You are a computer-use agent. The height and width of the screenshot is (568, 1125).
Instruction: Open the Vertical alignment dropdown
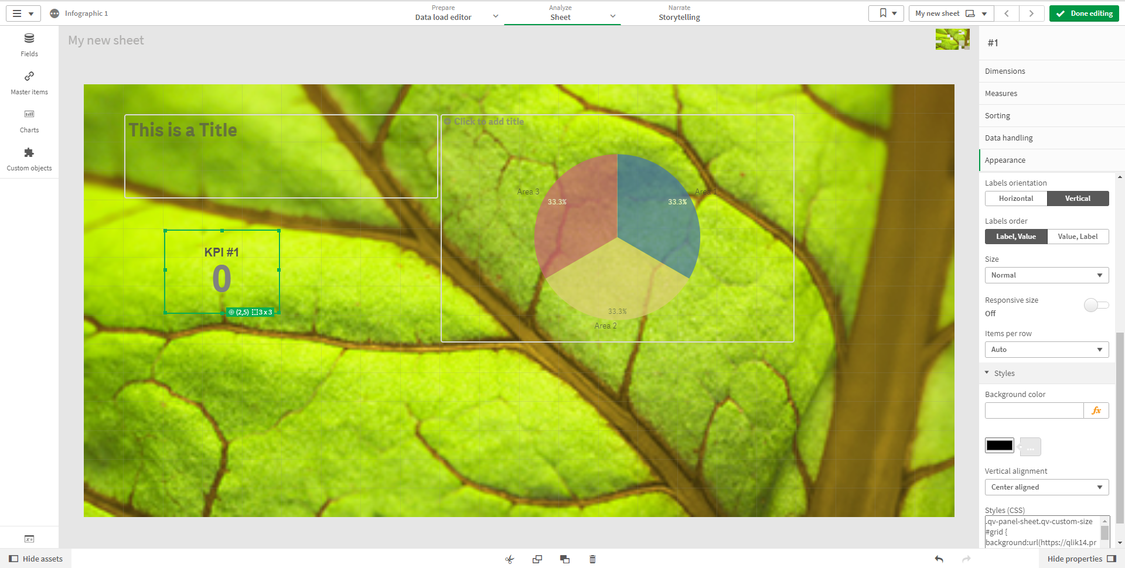[1046, 487]
